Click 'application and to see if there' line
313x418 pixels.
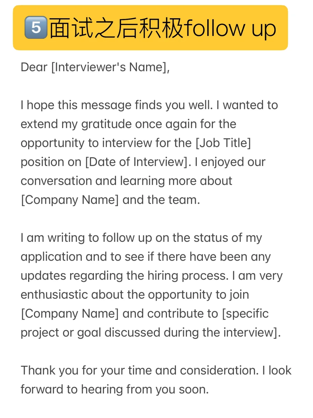tap(145, 257)
